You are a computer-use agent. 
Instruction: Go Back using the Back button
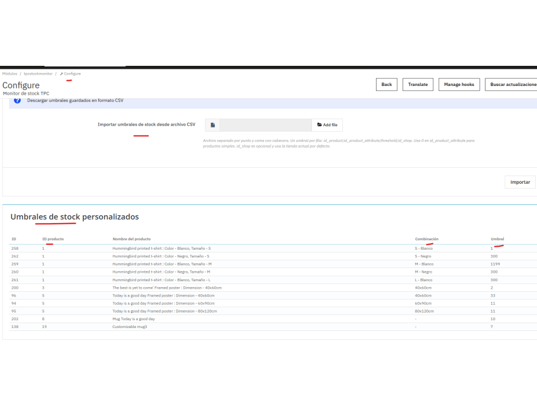(x=386, y=84)
